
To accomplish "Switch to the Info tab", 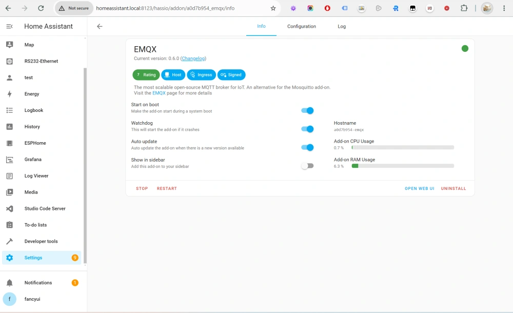I will [x=261, y=26].
